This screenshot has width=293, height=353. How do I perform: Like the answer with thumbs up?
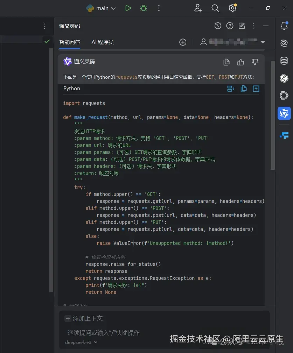pos(240,62)
